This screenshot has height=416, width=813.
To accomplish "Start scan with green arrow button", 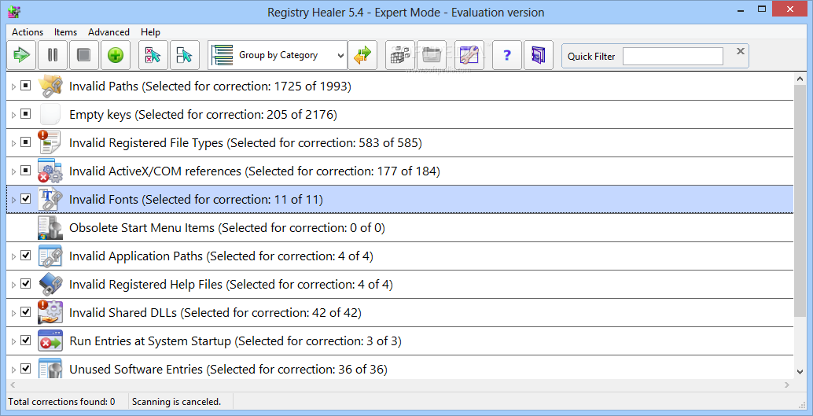I will coord(22,55).
